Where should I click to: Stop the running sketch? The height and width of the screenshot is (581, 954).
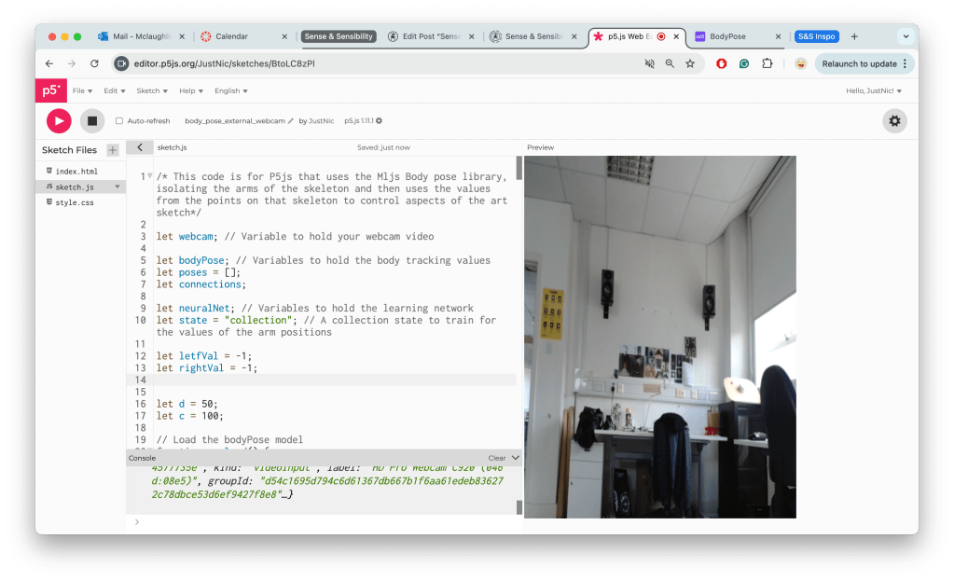(91, 120)
